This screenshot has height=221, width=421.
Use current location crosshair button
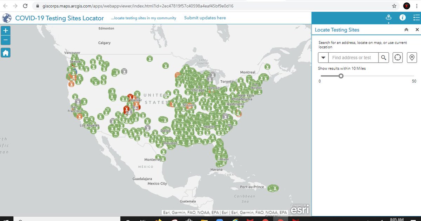397,58
